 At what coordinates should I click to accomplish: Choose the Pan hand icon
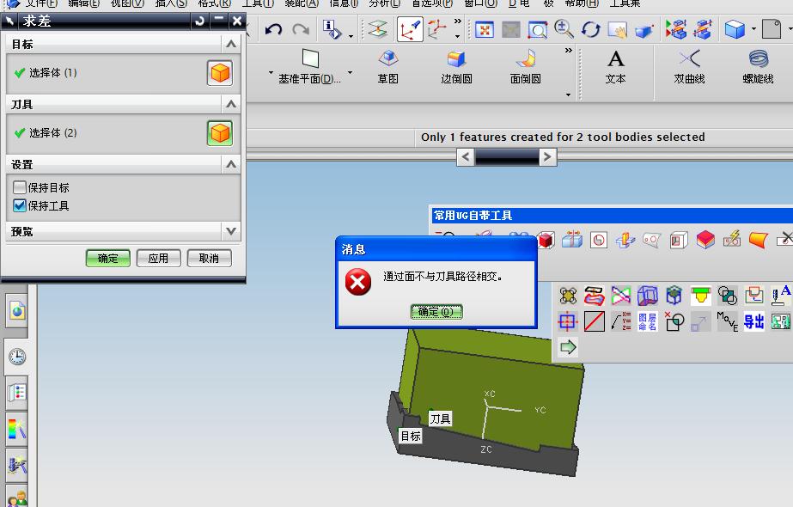click(x=617, y=30)
